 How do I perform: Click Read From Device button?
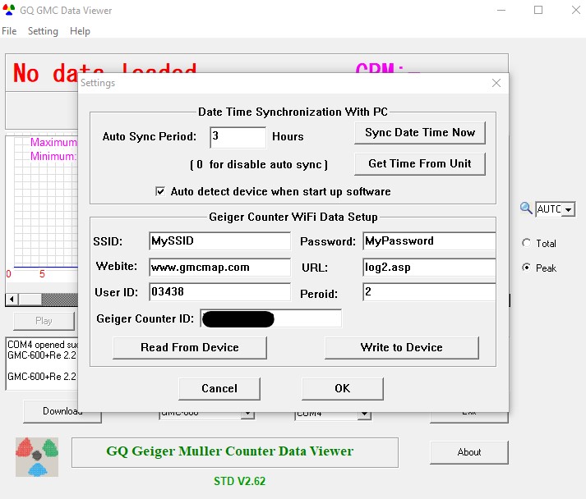[189, 347]
